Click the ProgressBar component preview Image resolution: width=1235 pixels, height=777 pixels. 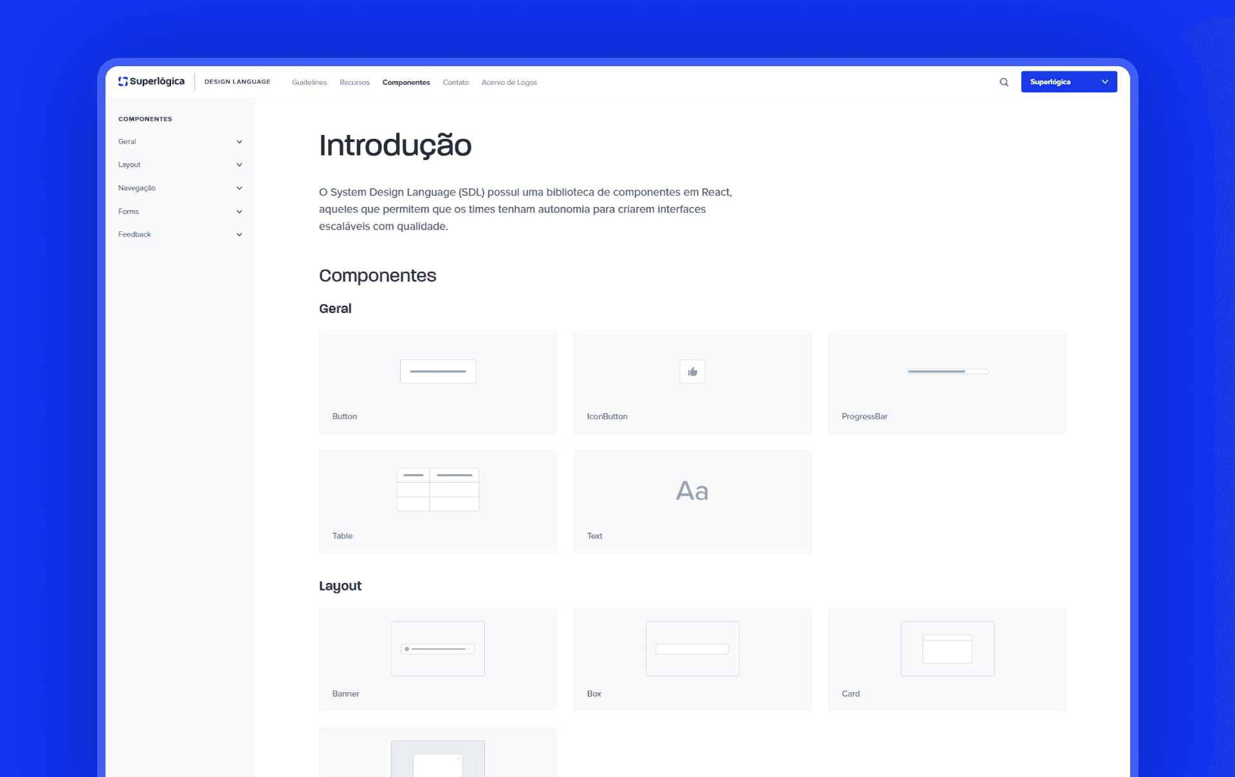click(947, 371)
